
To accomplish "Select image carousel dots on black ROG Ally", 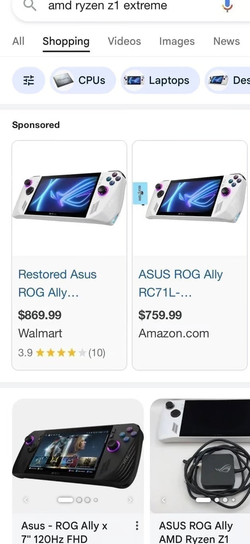I will pos(78,499).
